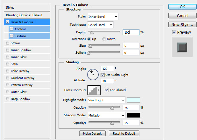The image size is (197, 140).
Task: Click the Depth percentage input field
Action: pos(131,32)
